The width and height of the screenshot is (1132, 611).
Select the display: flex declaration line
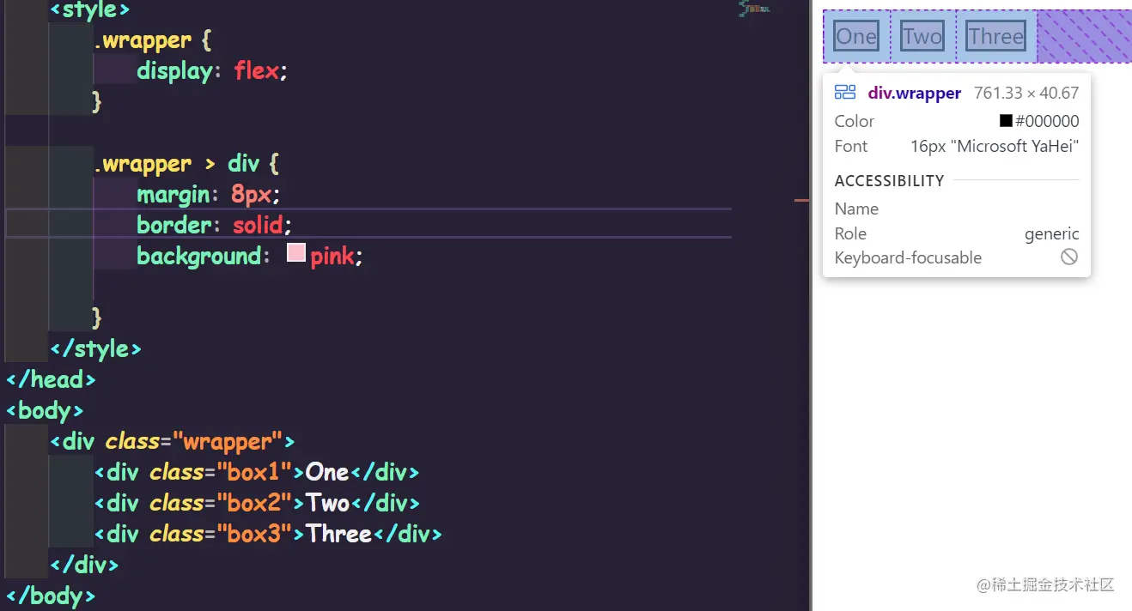tap(210, 70)
